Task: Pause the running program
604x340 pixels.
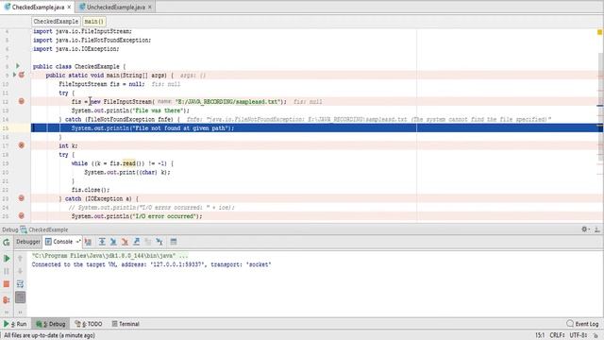Action: click(7, 271)
